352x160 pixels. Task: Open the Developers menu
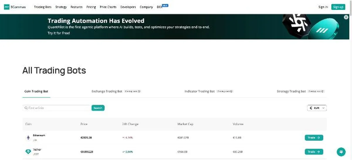click(x=128, y=7)
